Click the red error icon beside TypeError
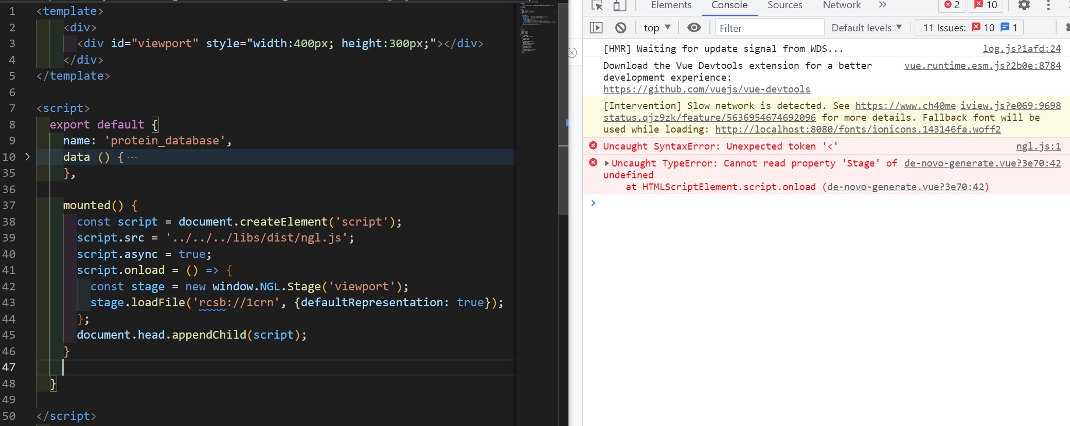Image resolution: width=1070 pixels, height=426 pixels. pos(593,163)
